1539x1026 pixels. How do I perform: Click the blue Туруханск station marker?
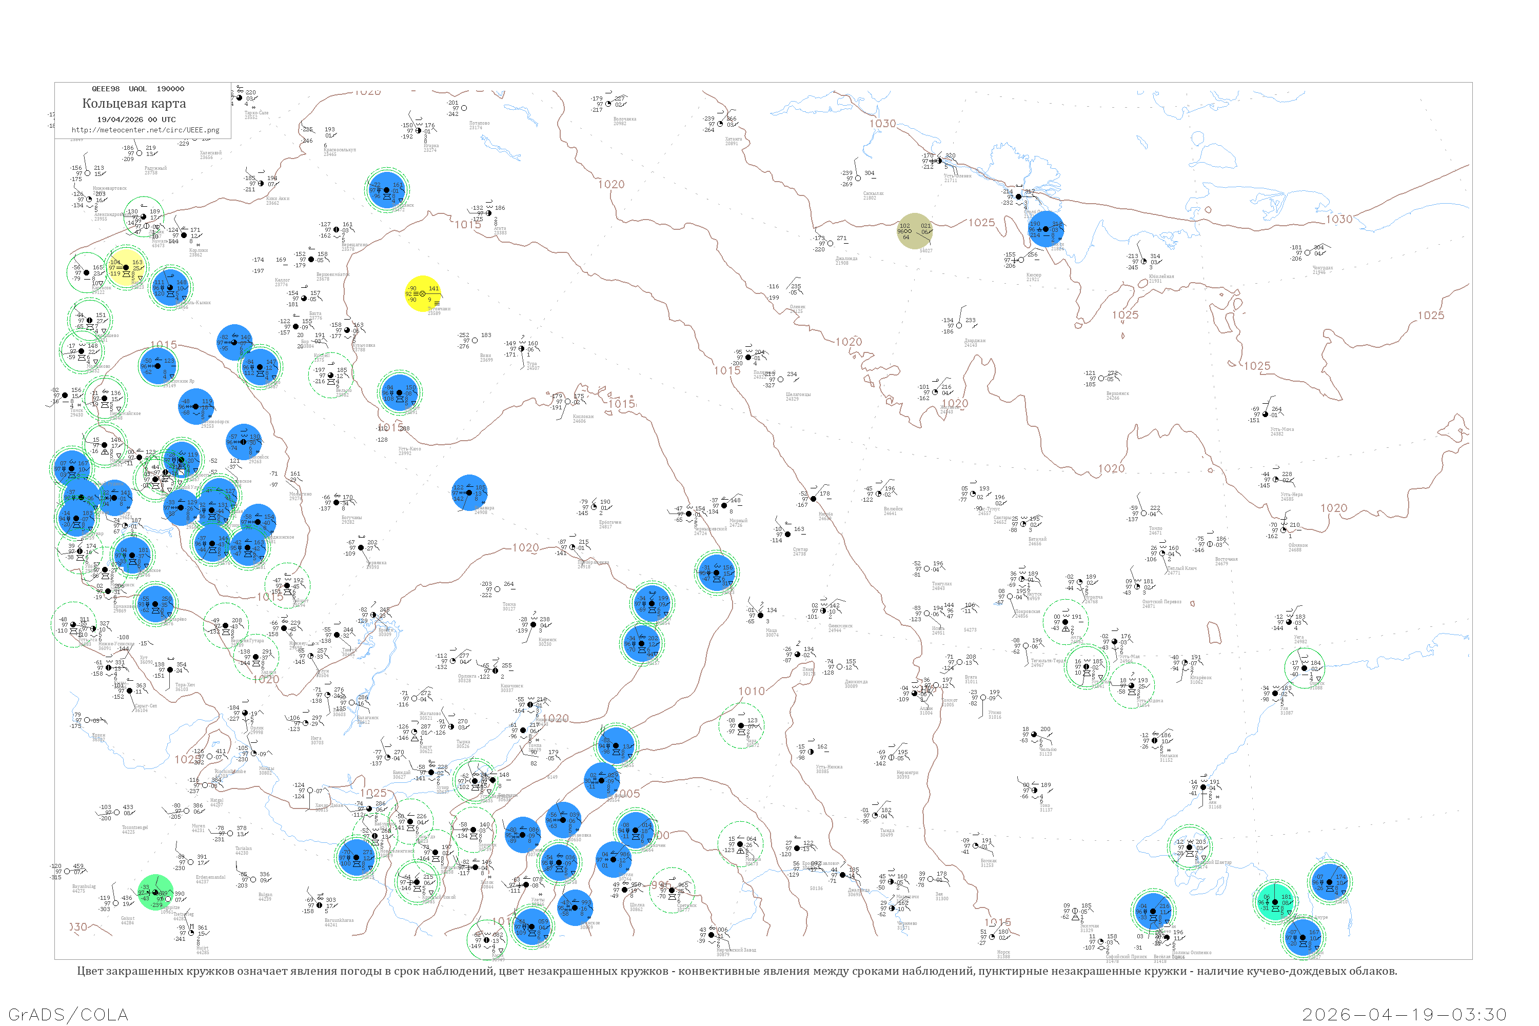[x=387, y=190]
